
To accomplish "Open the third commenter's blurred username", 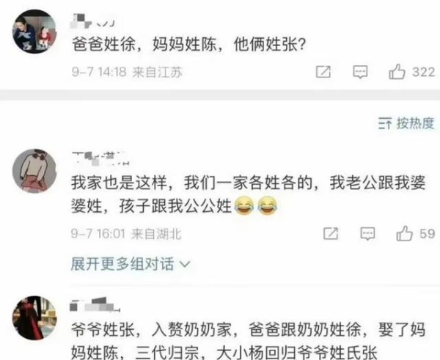I will [95, 305].
